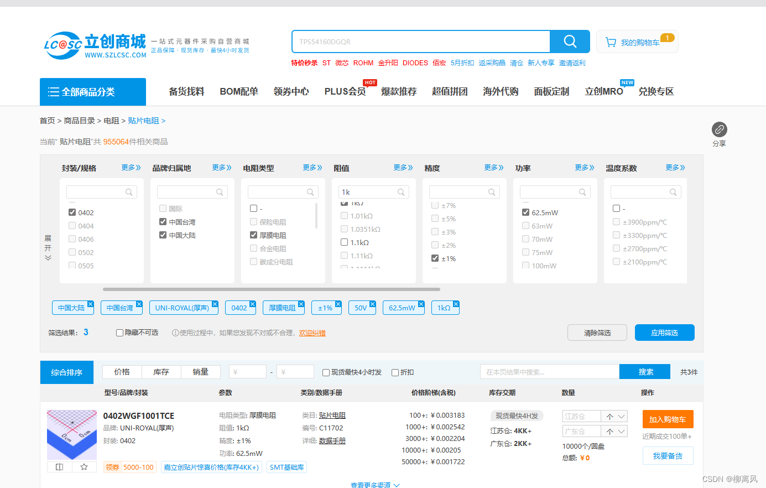
Task: Uncheck the 62.5mW power checkbox
Action: (x=525, y=212)
